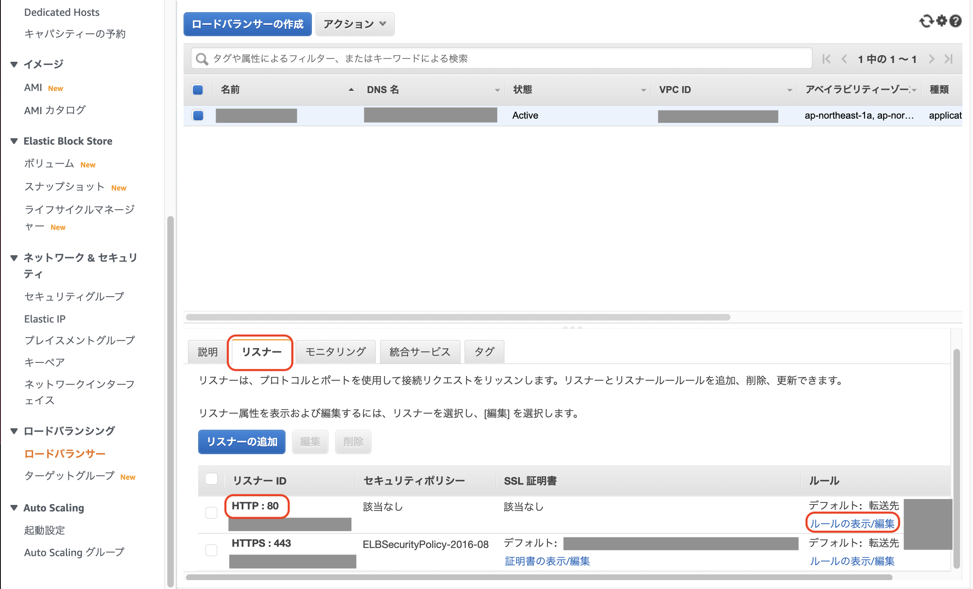Go to the previous page of results

pyautogui.click(x=844, y=58)
